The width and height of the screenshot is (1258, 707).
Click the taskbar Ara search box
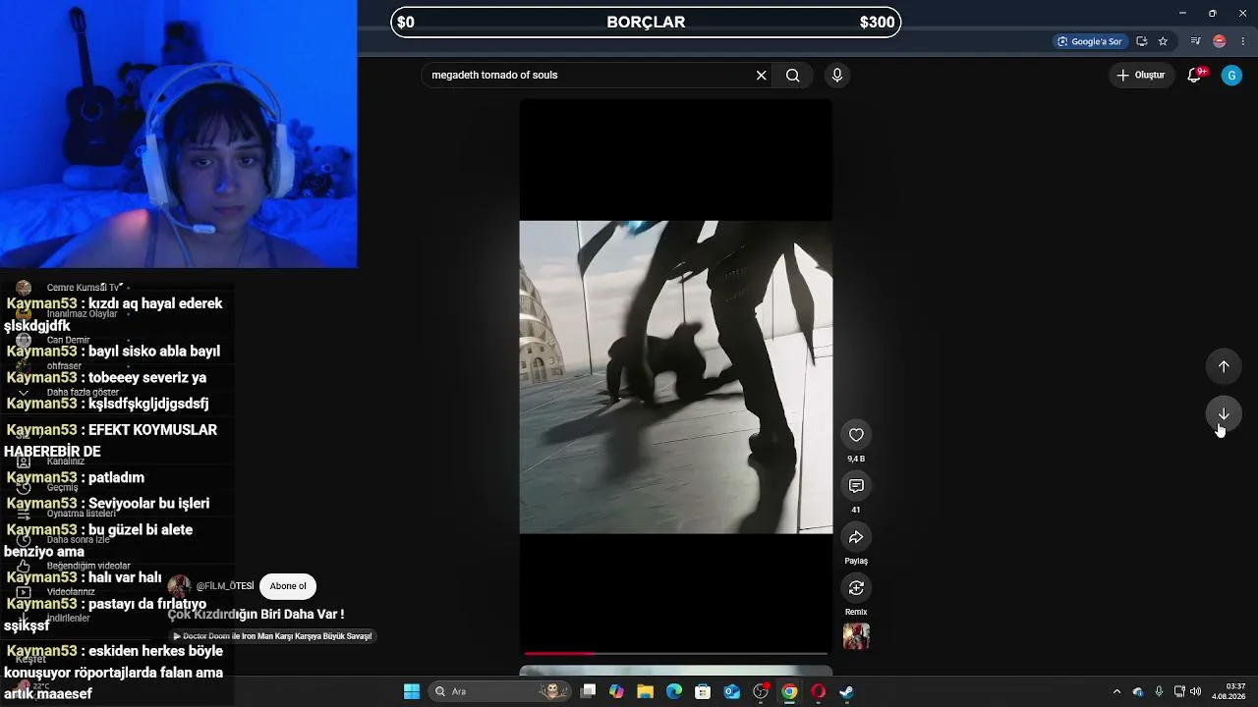[499, 691]
